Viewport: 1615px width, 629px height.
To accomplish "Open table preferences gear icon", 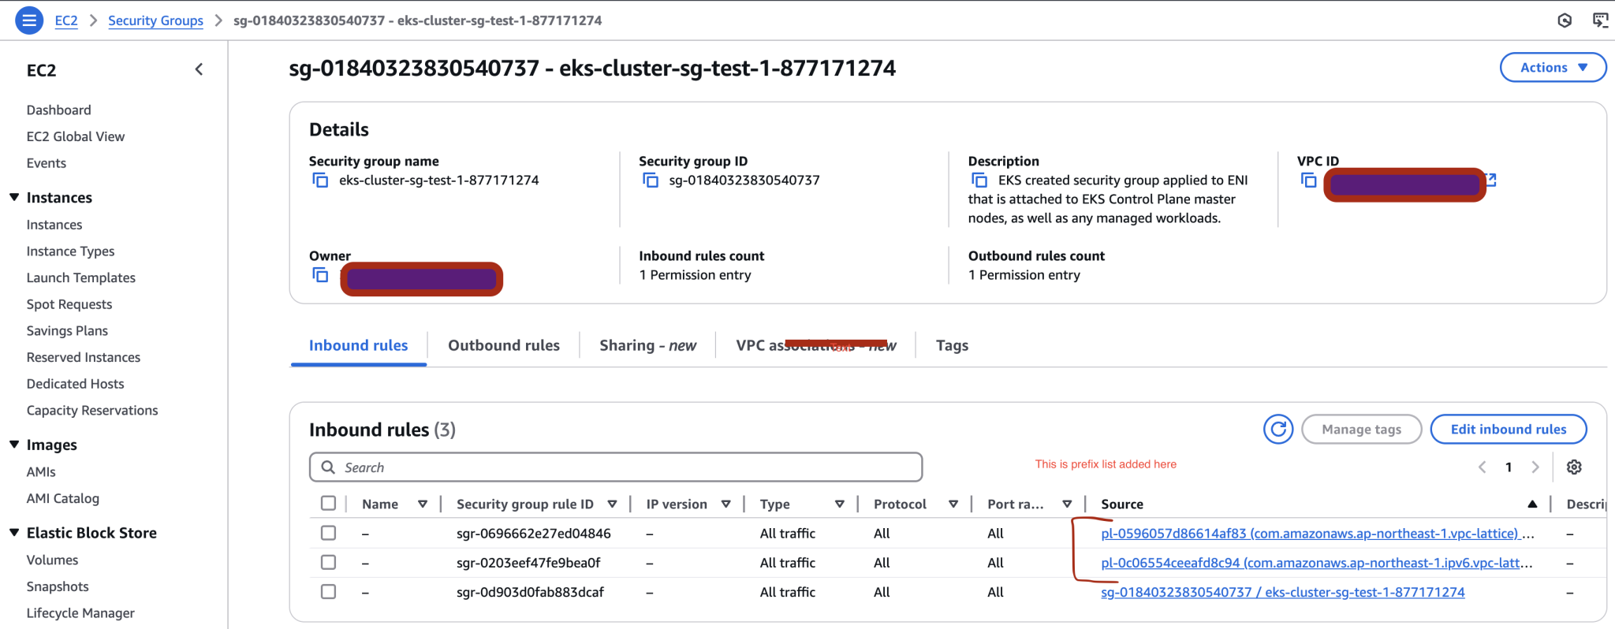I will (1574, 467).
